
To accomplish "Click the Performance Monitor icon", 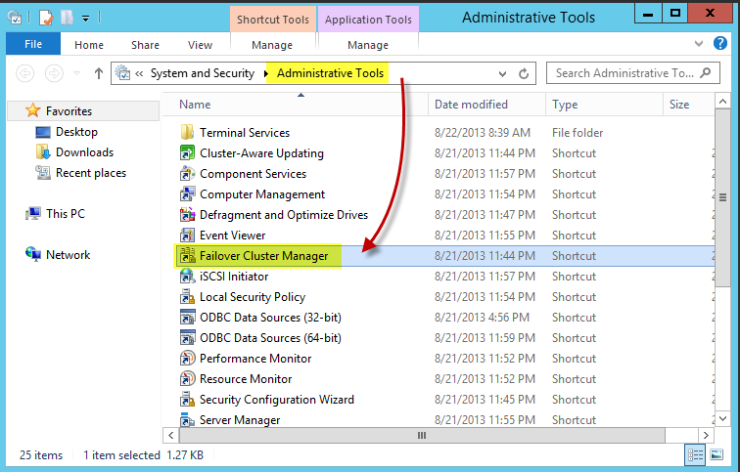I will [187, 359].
